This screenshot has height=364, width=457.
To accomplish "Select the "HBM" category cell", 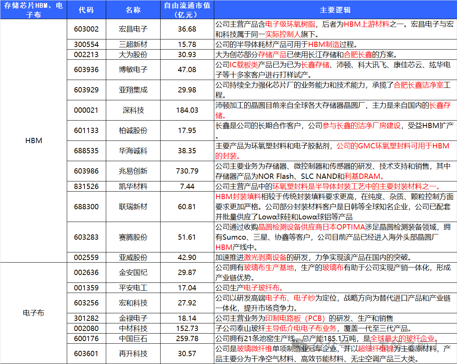I will [x=33, y=140].
